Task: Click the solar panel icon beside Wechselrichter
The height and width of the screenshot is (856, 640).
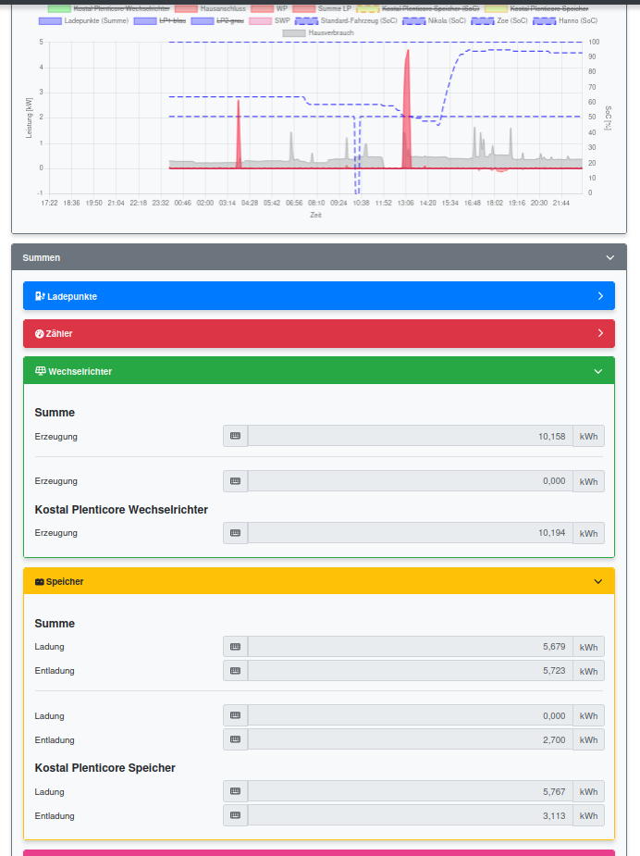Action: point(41,371)
